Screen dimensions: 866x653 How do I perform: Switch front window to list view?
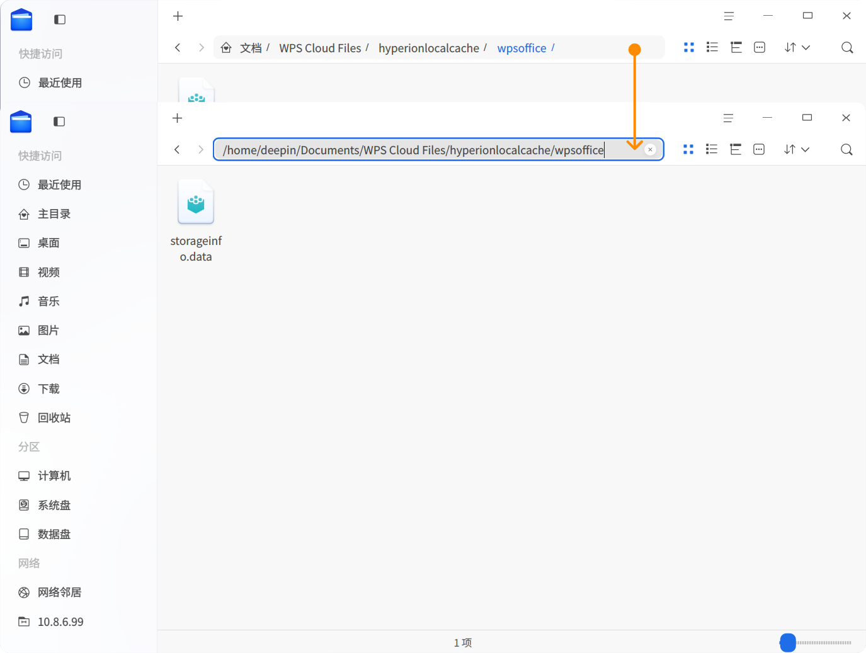click(x=712, y=149)
